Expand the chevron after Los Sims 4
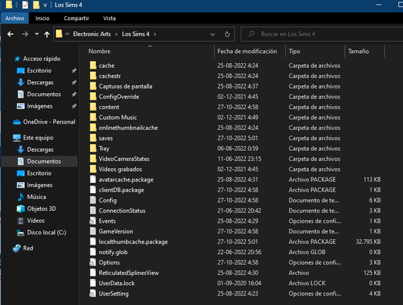The height and width of the screenshot is (305, 403). click(154, 34)
